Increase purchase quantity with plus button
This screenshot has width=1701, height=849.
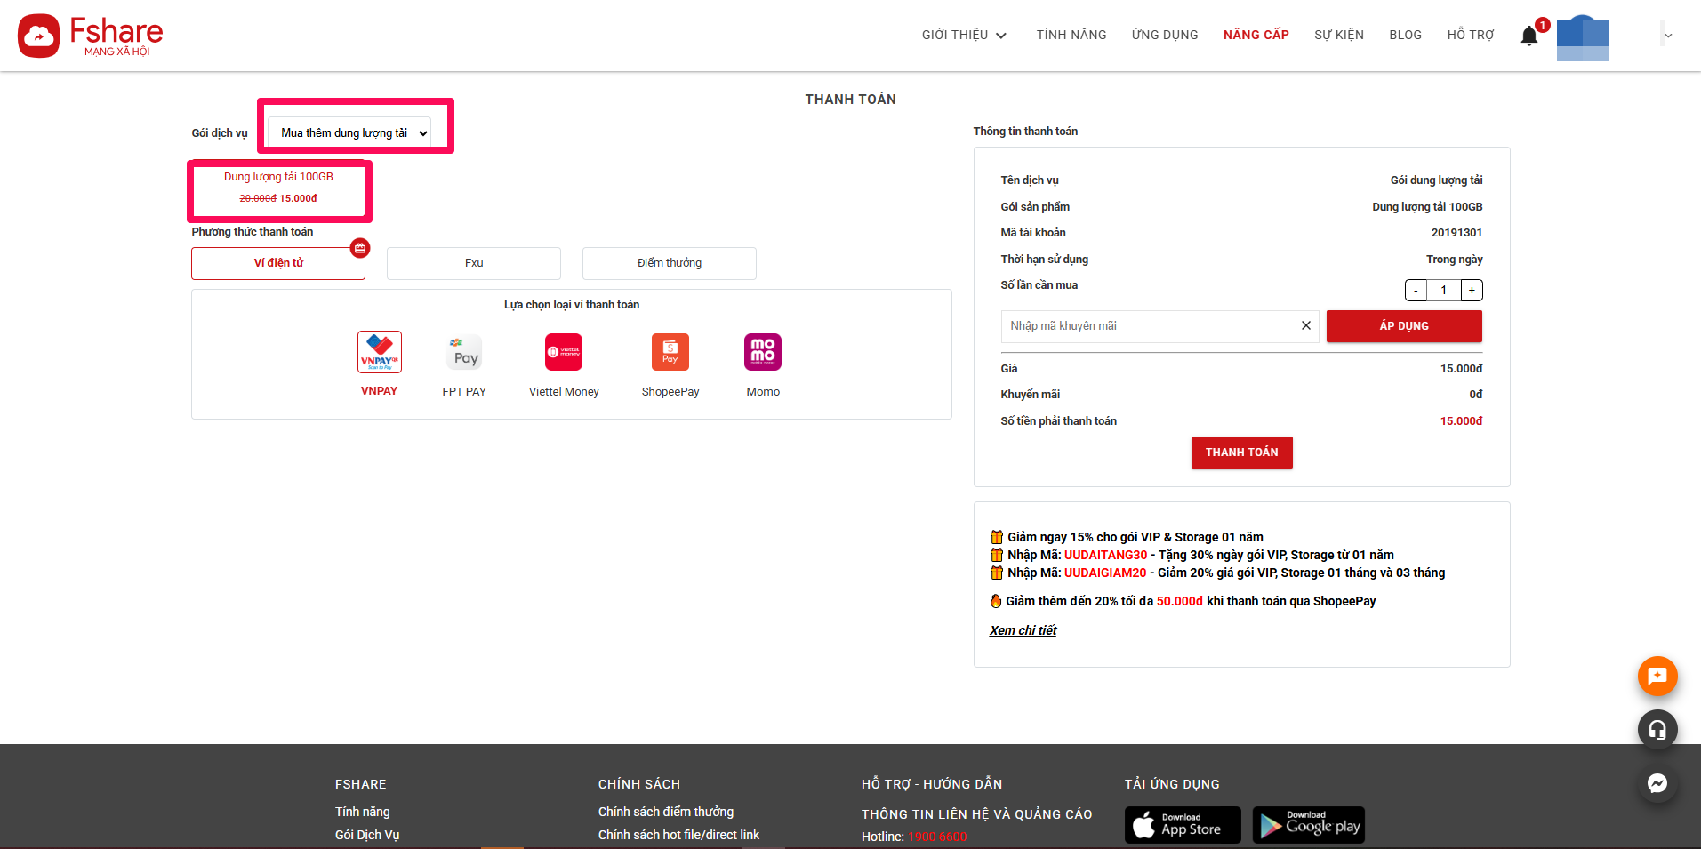click(x=1472, y=291)
